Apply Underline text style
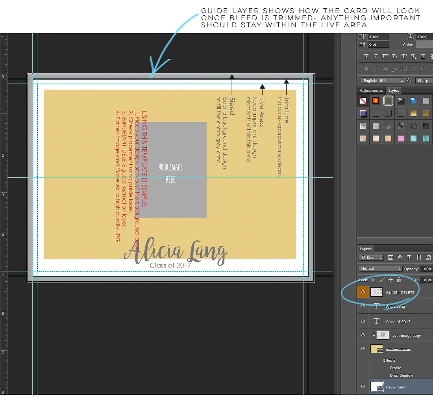Image resolution: width=433 pixels, height=405 pixels. coord(423,56)
